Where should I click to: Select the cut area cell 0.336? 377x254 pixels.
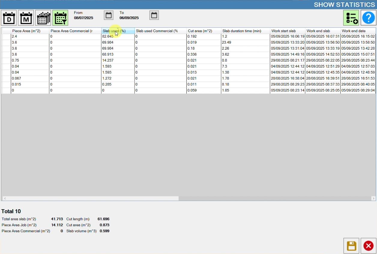[204, 55]
